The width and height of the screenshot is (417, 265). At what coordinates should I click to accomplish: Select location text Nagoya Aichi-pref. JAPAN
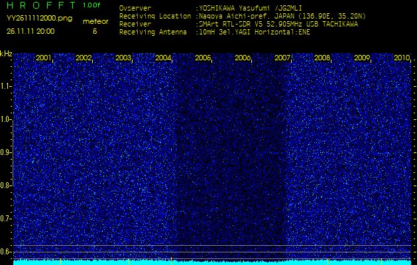245,17
